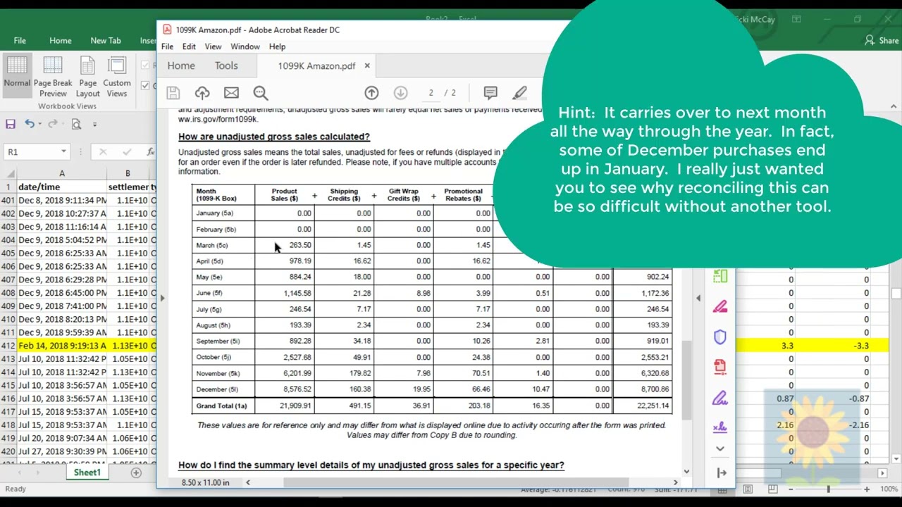Open Request Signatures tool in Acrobat sidebar
This screenshot has height=507, width=902.
coord(720,427)
